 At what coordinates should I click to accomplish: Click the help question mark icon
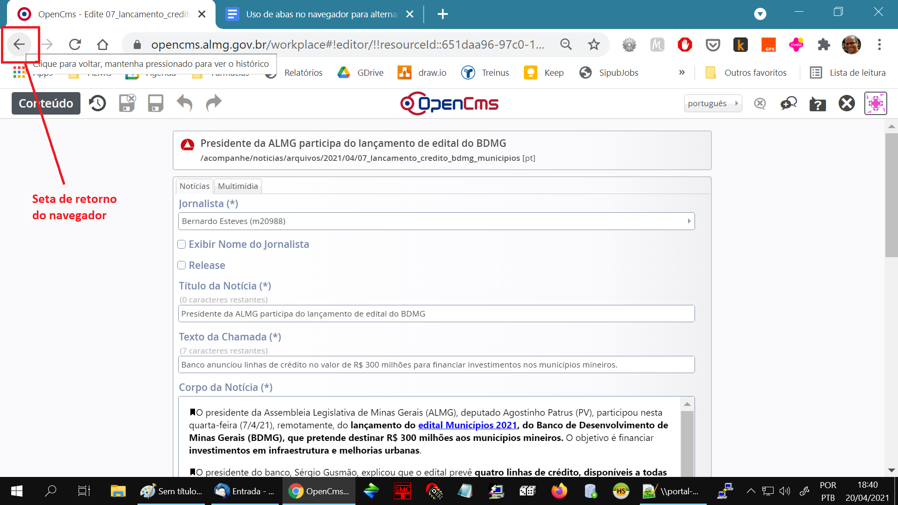tap(818, 103)
